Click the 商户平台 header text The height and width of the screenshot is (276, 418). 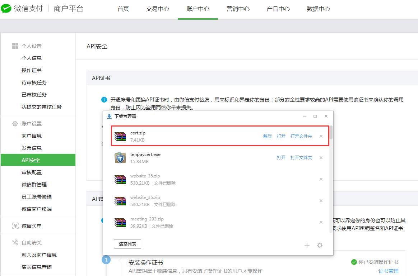(69, 9)
